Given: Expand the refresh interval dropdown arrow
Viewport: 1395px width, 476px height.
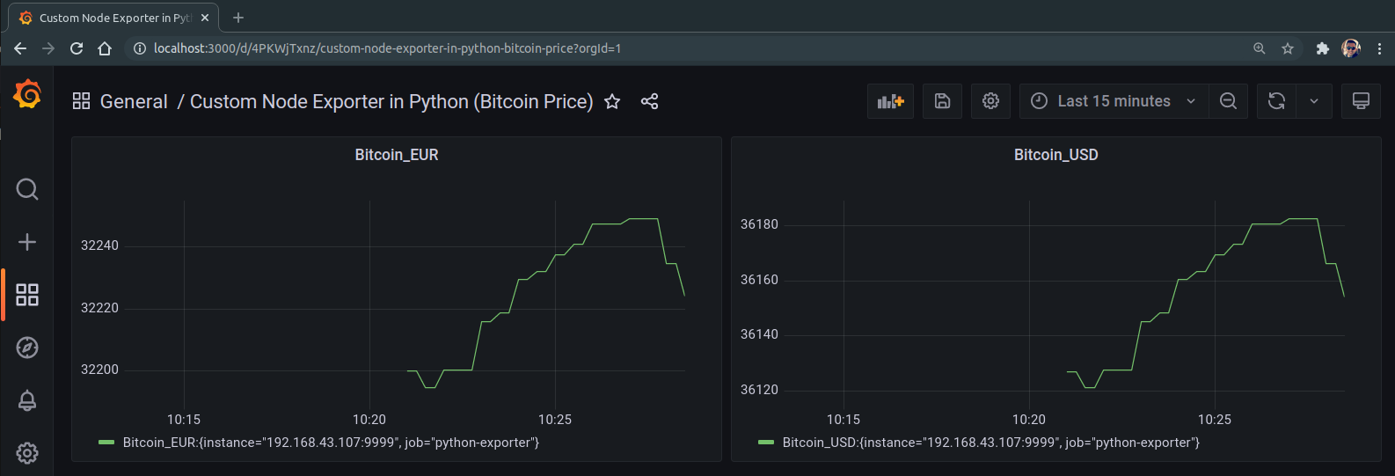Looking at the screenshot, I should 1314,101.
